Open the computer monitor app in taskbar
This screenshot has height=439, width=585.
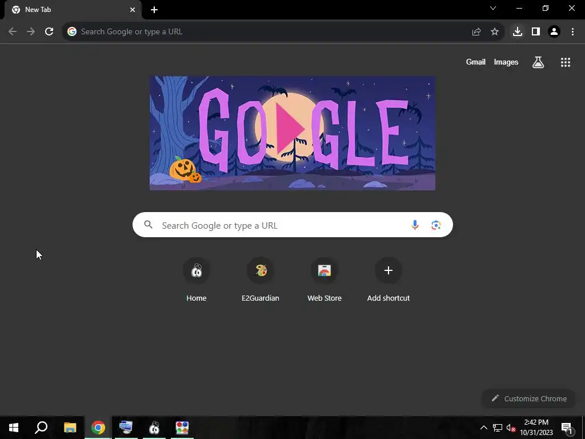tap(126, 428)
